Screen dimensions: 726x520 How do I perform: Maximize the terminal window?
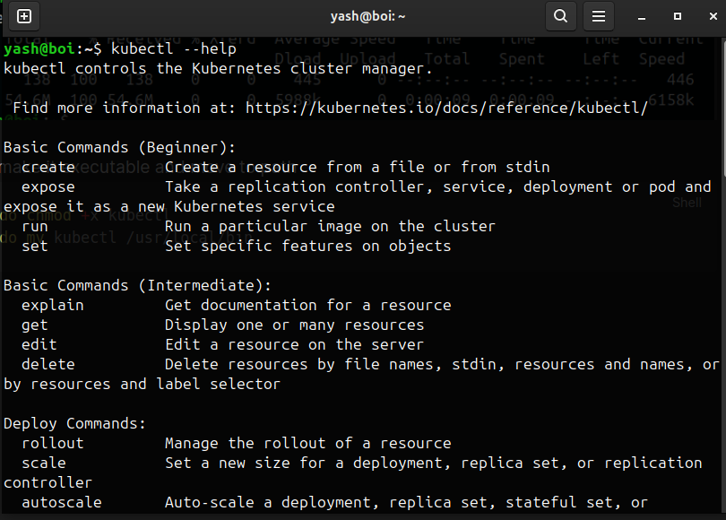coord(677,16)
